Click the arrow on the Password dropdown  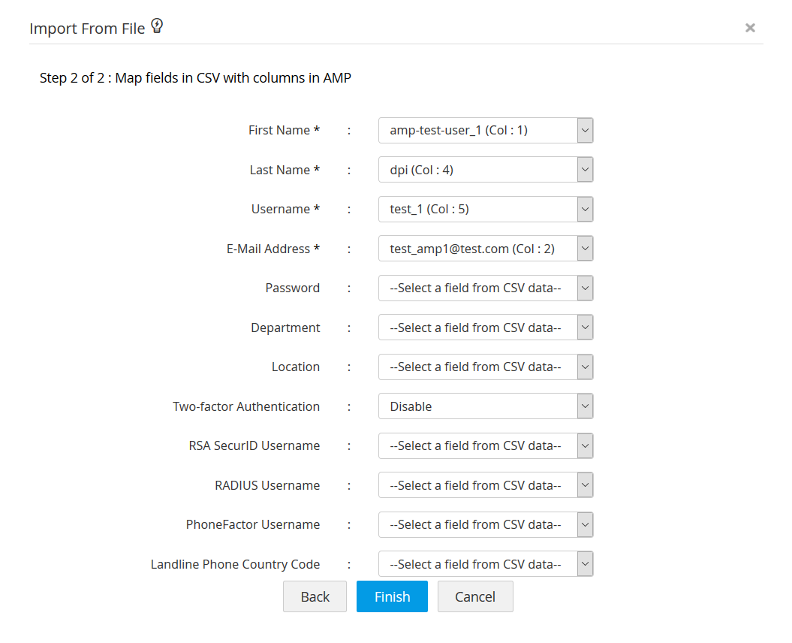coord(585,288)
